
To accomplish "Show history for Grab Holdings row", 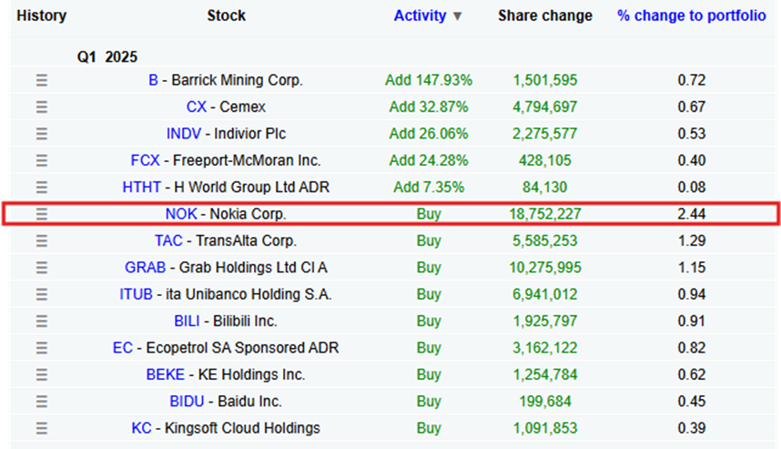I will click(x=41, y=268).
